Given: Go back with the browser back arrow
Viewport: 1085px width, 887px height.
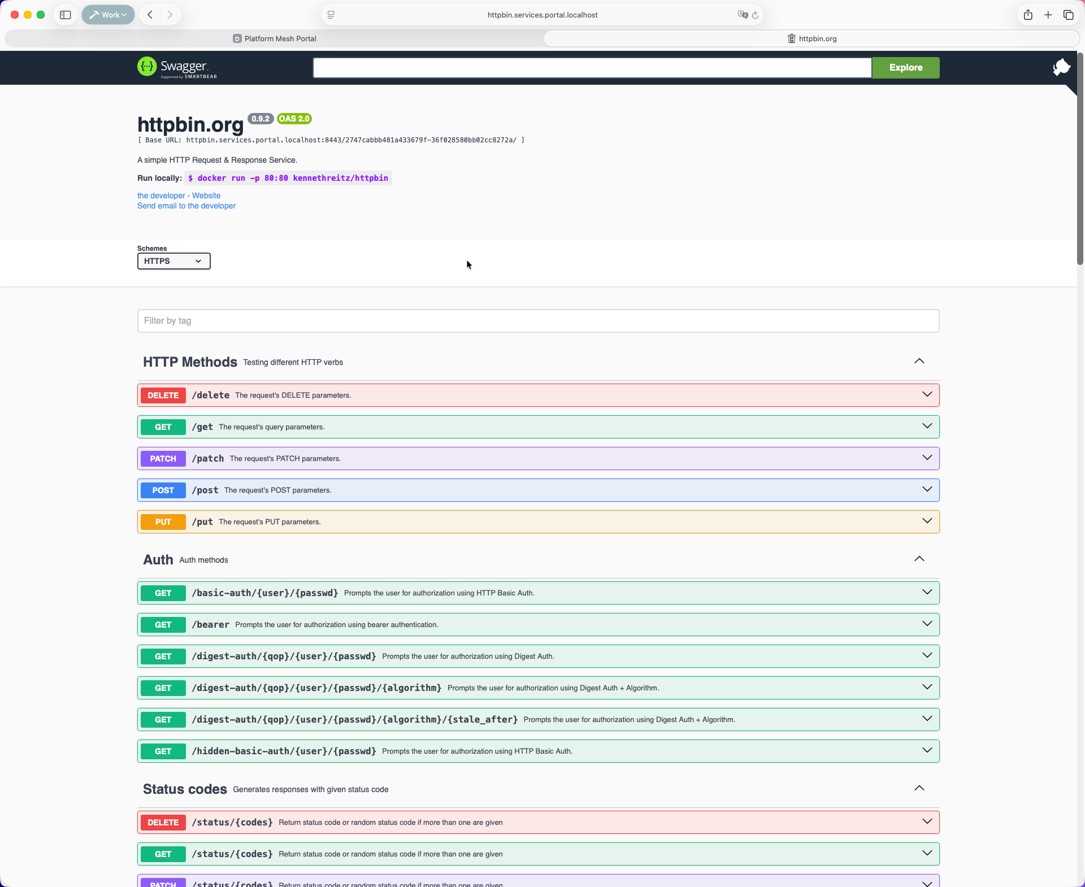Looking at the screenshot, I should [x=150, y=15].
